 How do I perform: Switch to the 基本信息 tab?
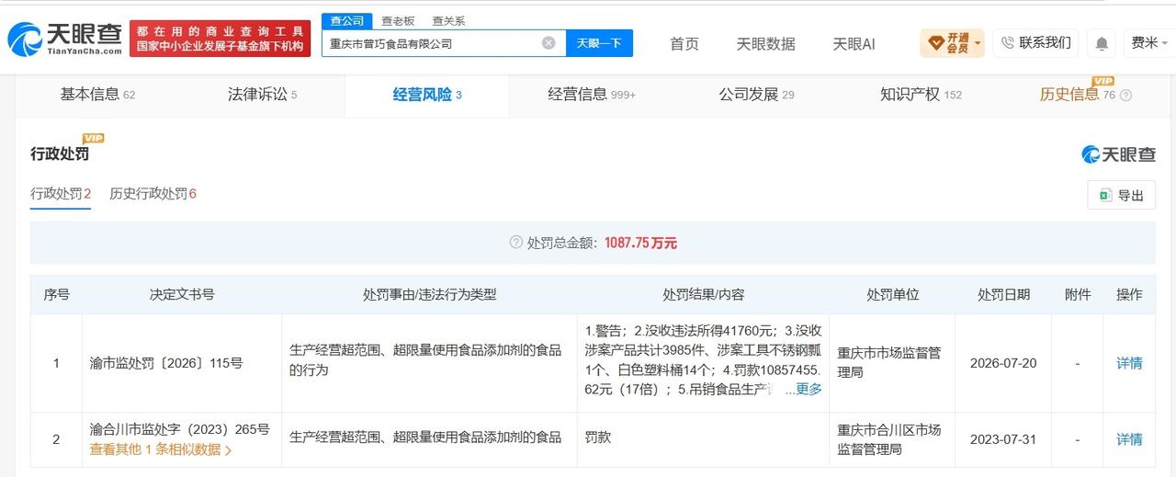[97, 94]
